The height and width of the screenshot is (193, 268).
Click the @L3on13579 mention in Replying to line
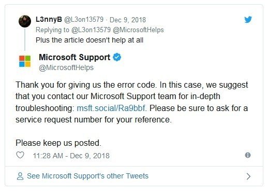tap(91, 30)
